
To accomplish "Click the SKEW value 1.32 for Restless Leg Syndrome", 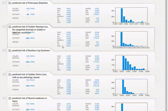I will tap(97, 68).
